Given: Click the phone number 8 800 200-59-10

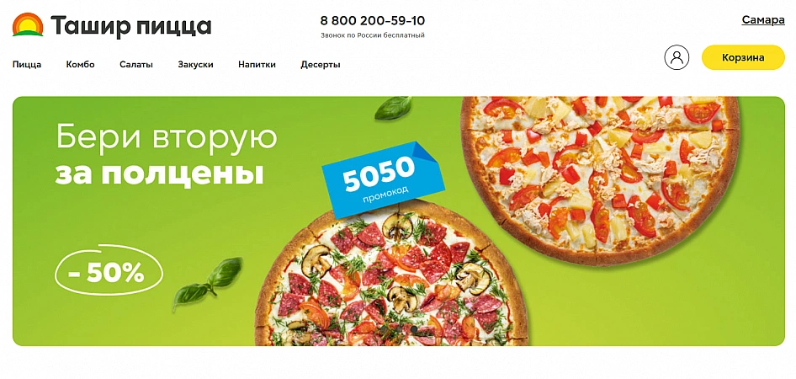Looking at the screenshot, I should [x=373, y=21].
